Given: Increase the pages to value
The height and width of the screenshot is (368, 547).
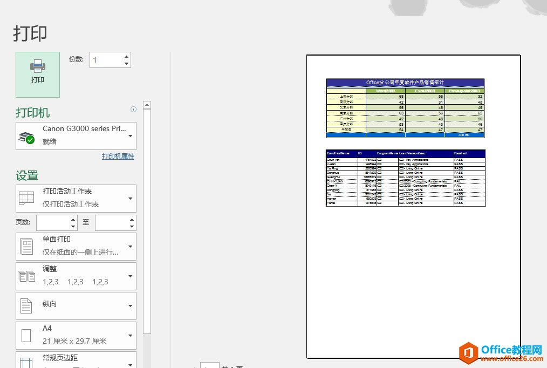Looking at the screenshot, I should click(x=132, y=220).
